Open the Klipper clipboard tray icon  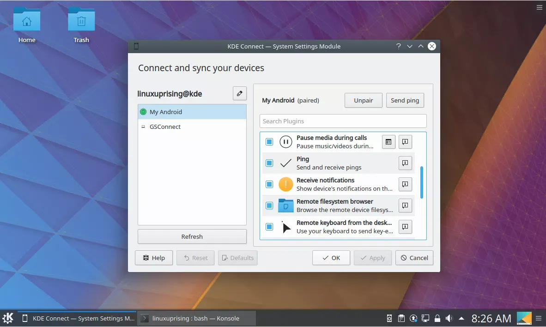tap(401, 318)
